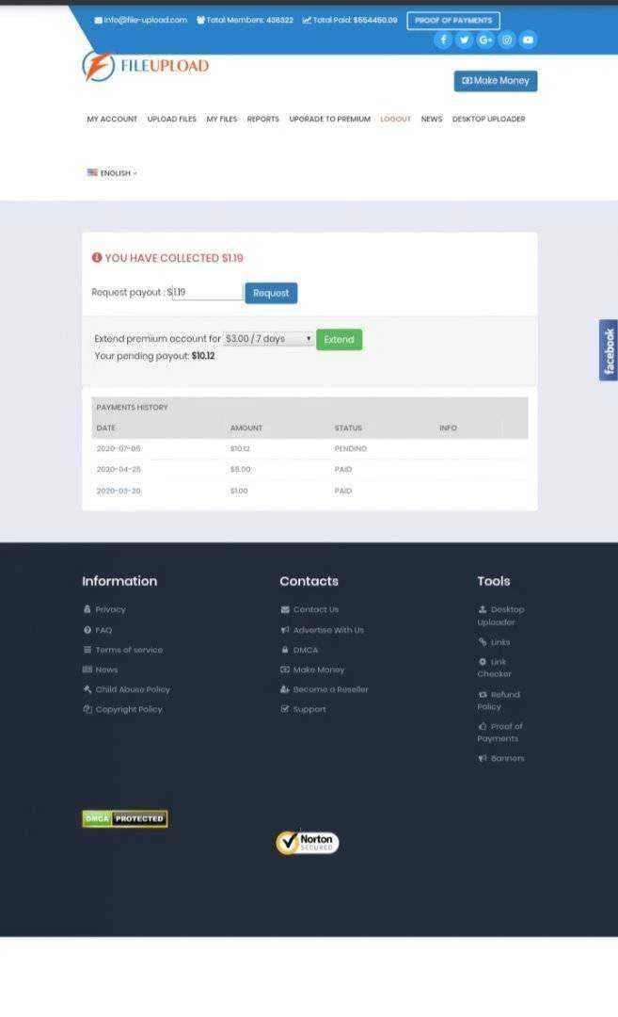Screen dimensions: 618x1017
Task: Click the green Extend button
Action: coord(339,339)
